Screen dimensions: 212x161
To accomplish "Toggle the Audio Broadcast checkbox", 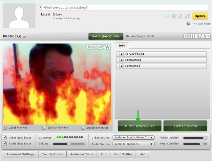I will 5,143.
